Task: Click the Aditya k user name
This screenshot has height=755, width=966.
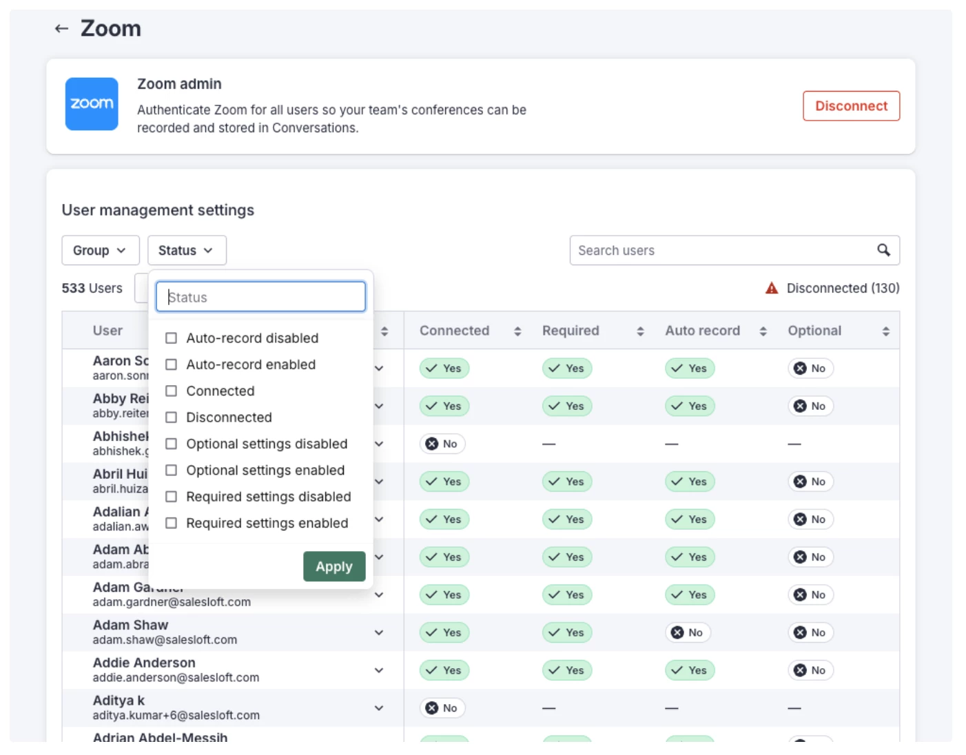Action: pos(119,701)
